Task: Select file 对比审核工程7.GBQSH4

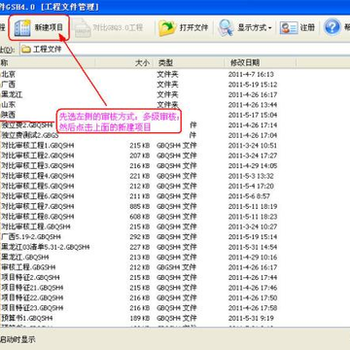Action: (38, 206)
